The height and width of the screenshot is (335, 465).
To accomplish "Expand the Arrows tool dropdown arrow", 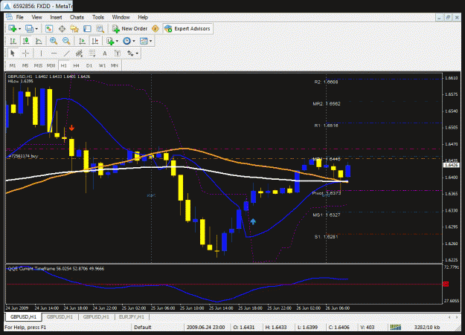I will [x=137, y=53].
